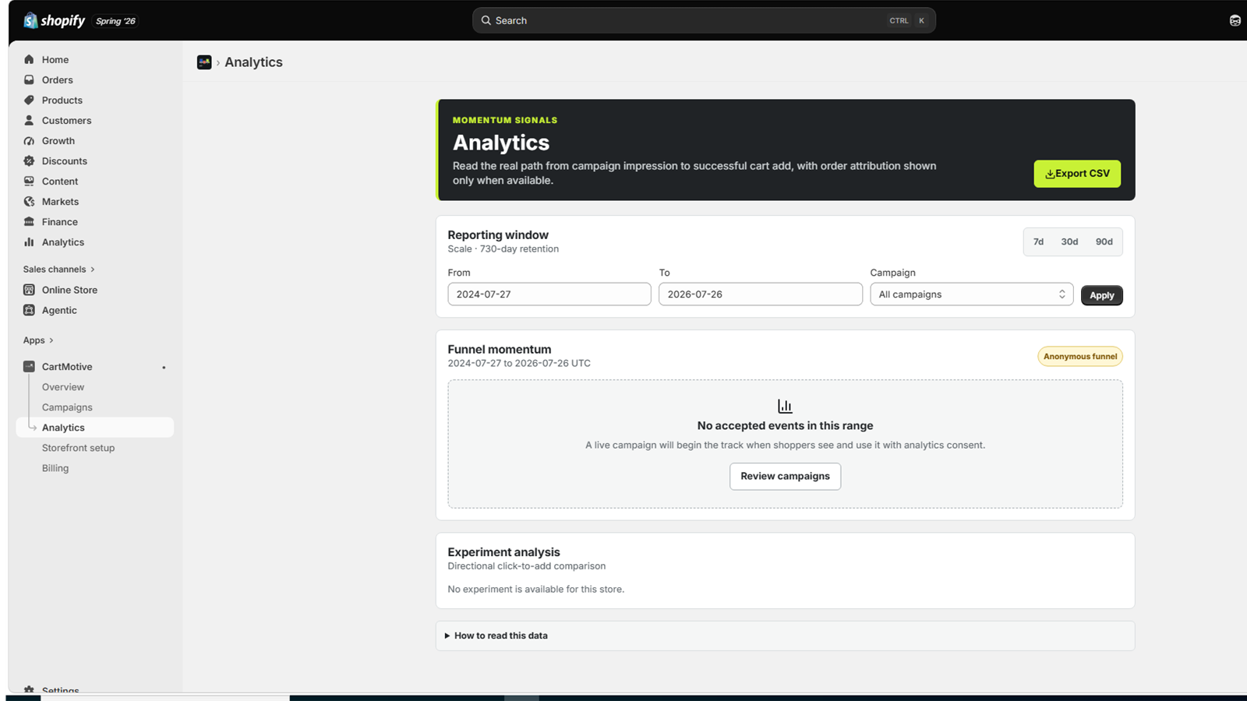1247x701 pixels.
Task: Open the Campaign dropdown
Action: pos(971,294)
